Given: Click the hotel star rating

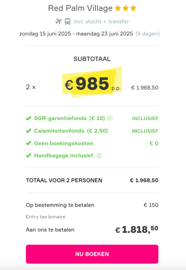Looking at the screenshot, I should [x=126, y=8].
